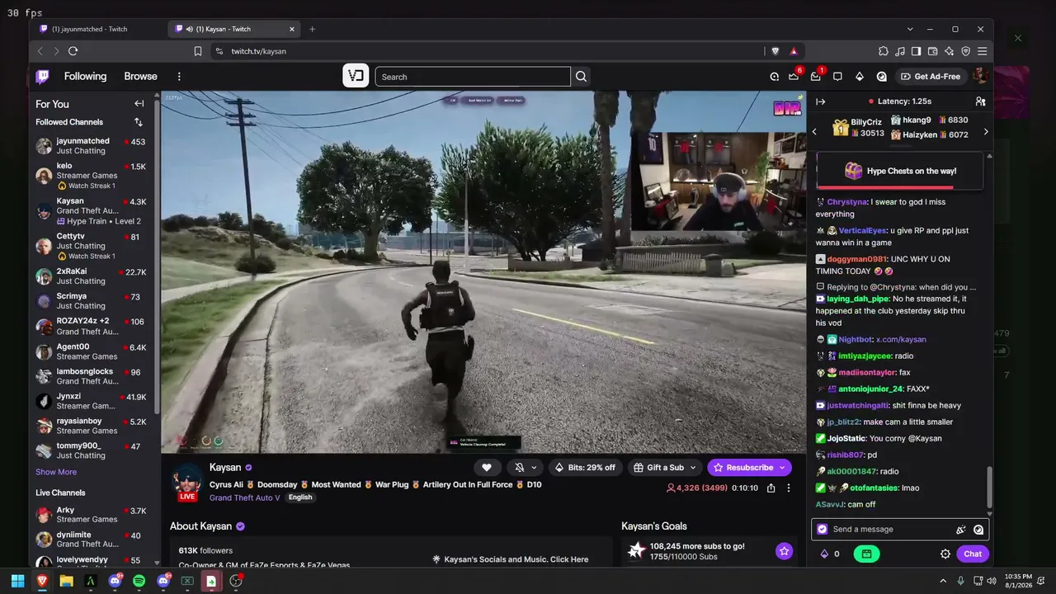
Task: Click the user avatar in Twitch header
Action: pyautogui.click(x=980, y=77)
